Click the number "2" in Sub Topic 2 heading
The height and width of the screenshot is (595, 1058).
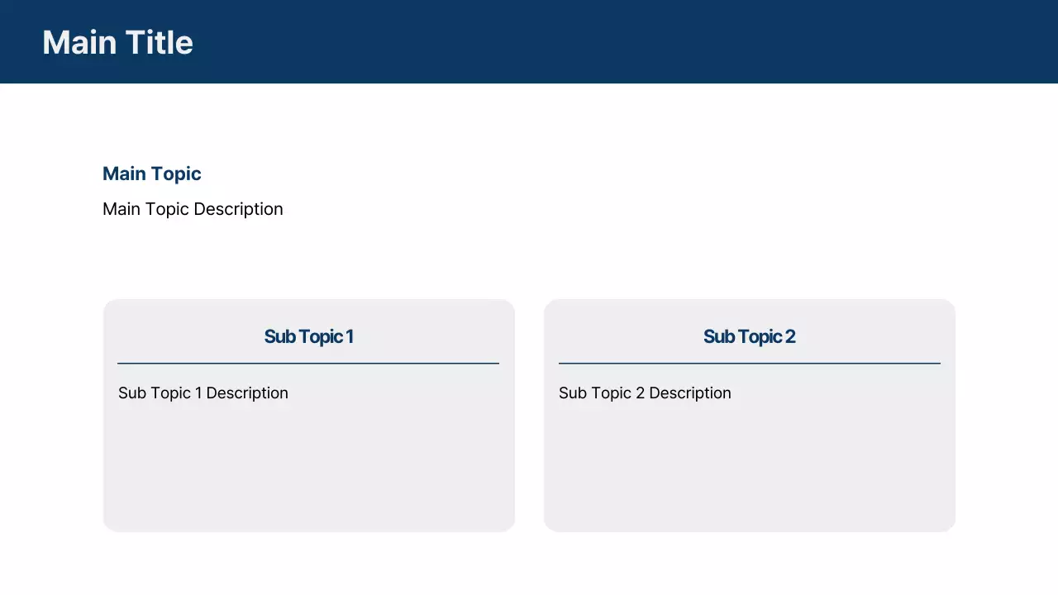click(790, 336)
